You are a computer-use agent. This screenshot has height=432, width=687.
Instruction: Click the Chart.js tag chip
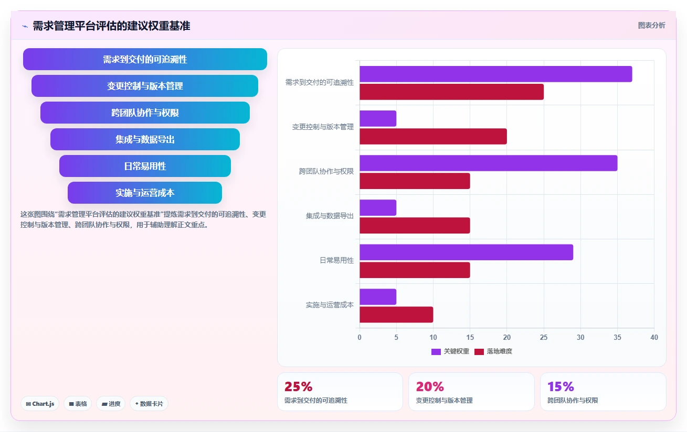pos(40,404)
